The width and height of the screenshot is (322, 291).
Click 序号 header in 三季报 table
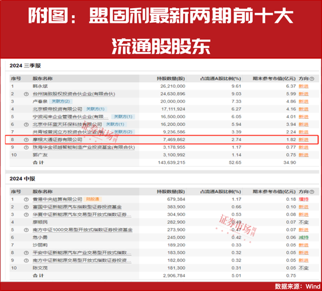tap(16, 78)
